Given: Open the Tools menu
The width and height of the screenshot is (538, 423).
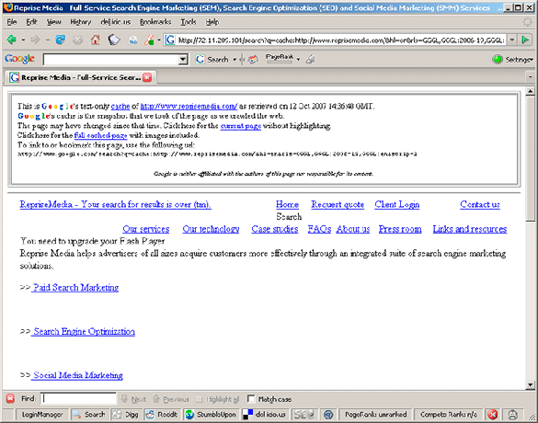Looking at the screenshot, I should click(x=189, y=22).
